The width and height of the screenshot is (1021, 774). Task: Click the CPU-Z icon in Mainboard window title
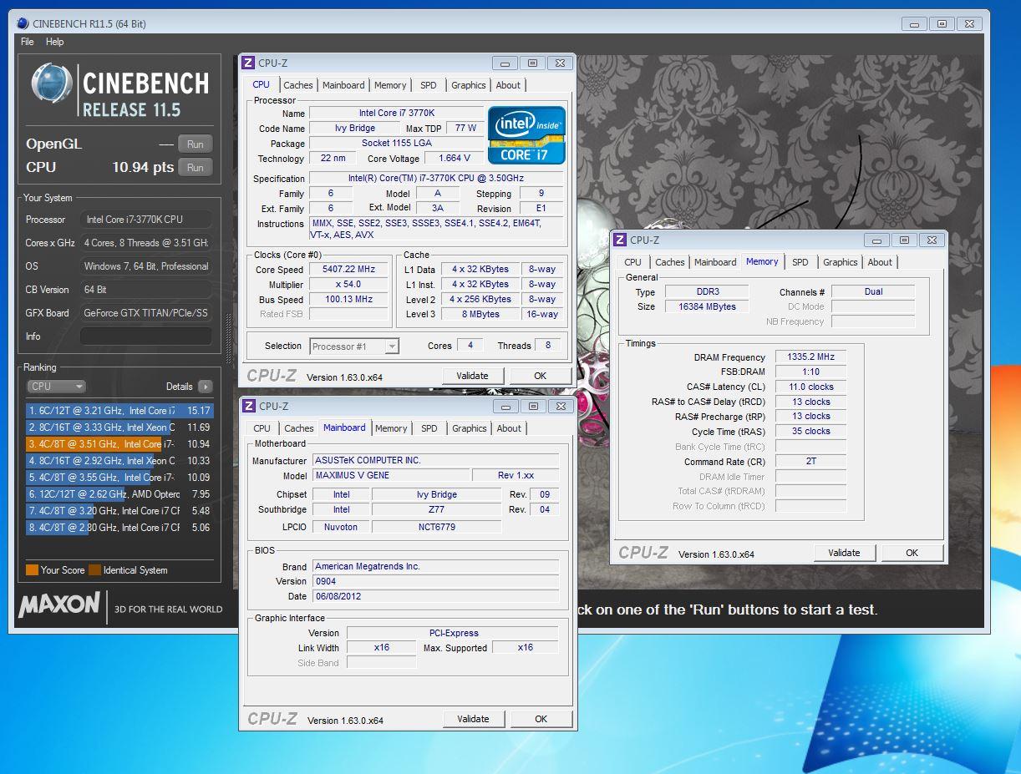click(x=248, y=406)
